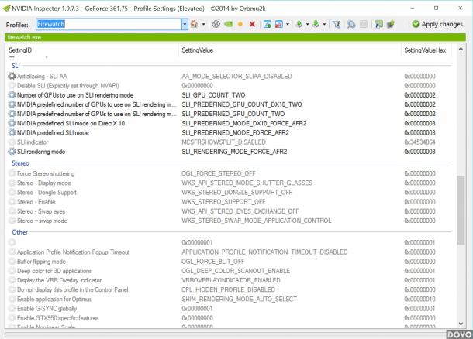Click the vertical scrollbar thumb
The image size is (473, 339).
[461, 210]
